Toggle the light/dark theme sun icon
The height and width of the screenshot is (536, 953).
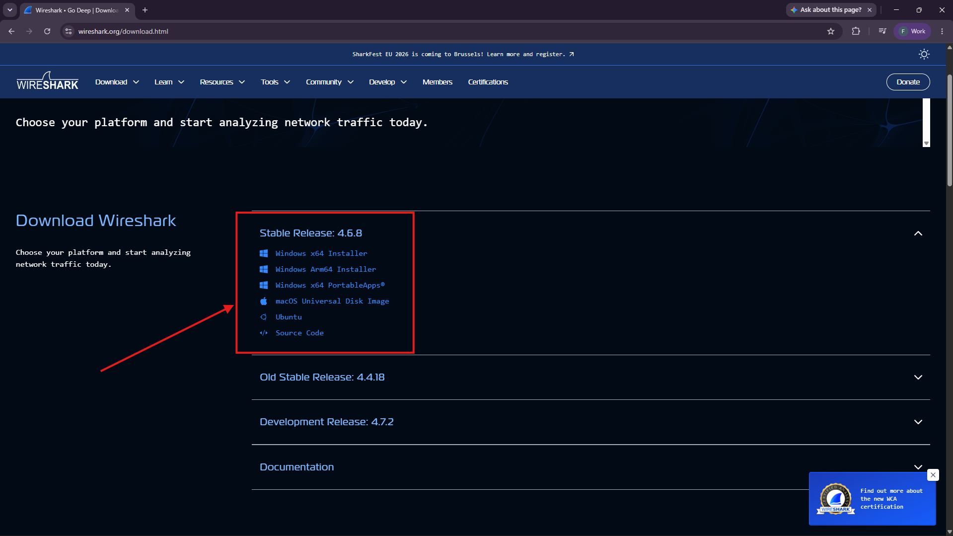[924, 54]
